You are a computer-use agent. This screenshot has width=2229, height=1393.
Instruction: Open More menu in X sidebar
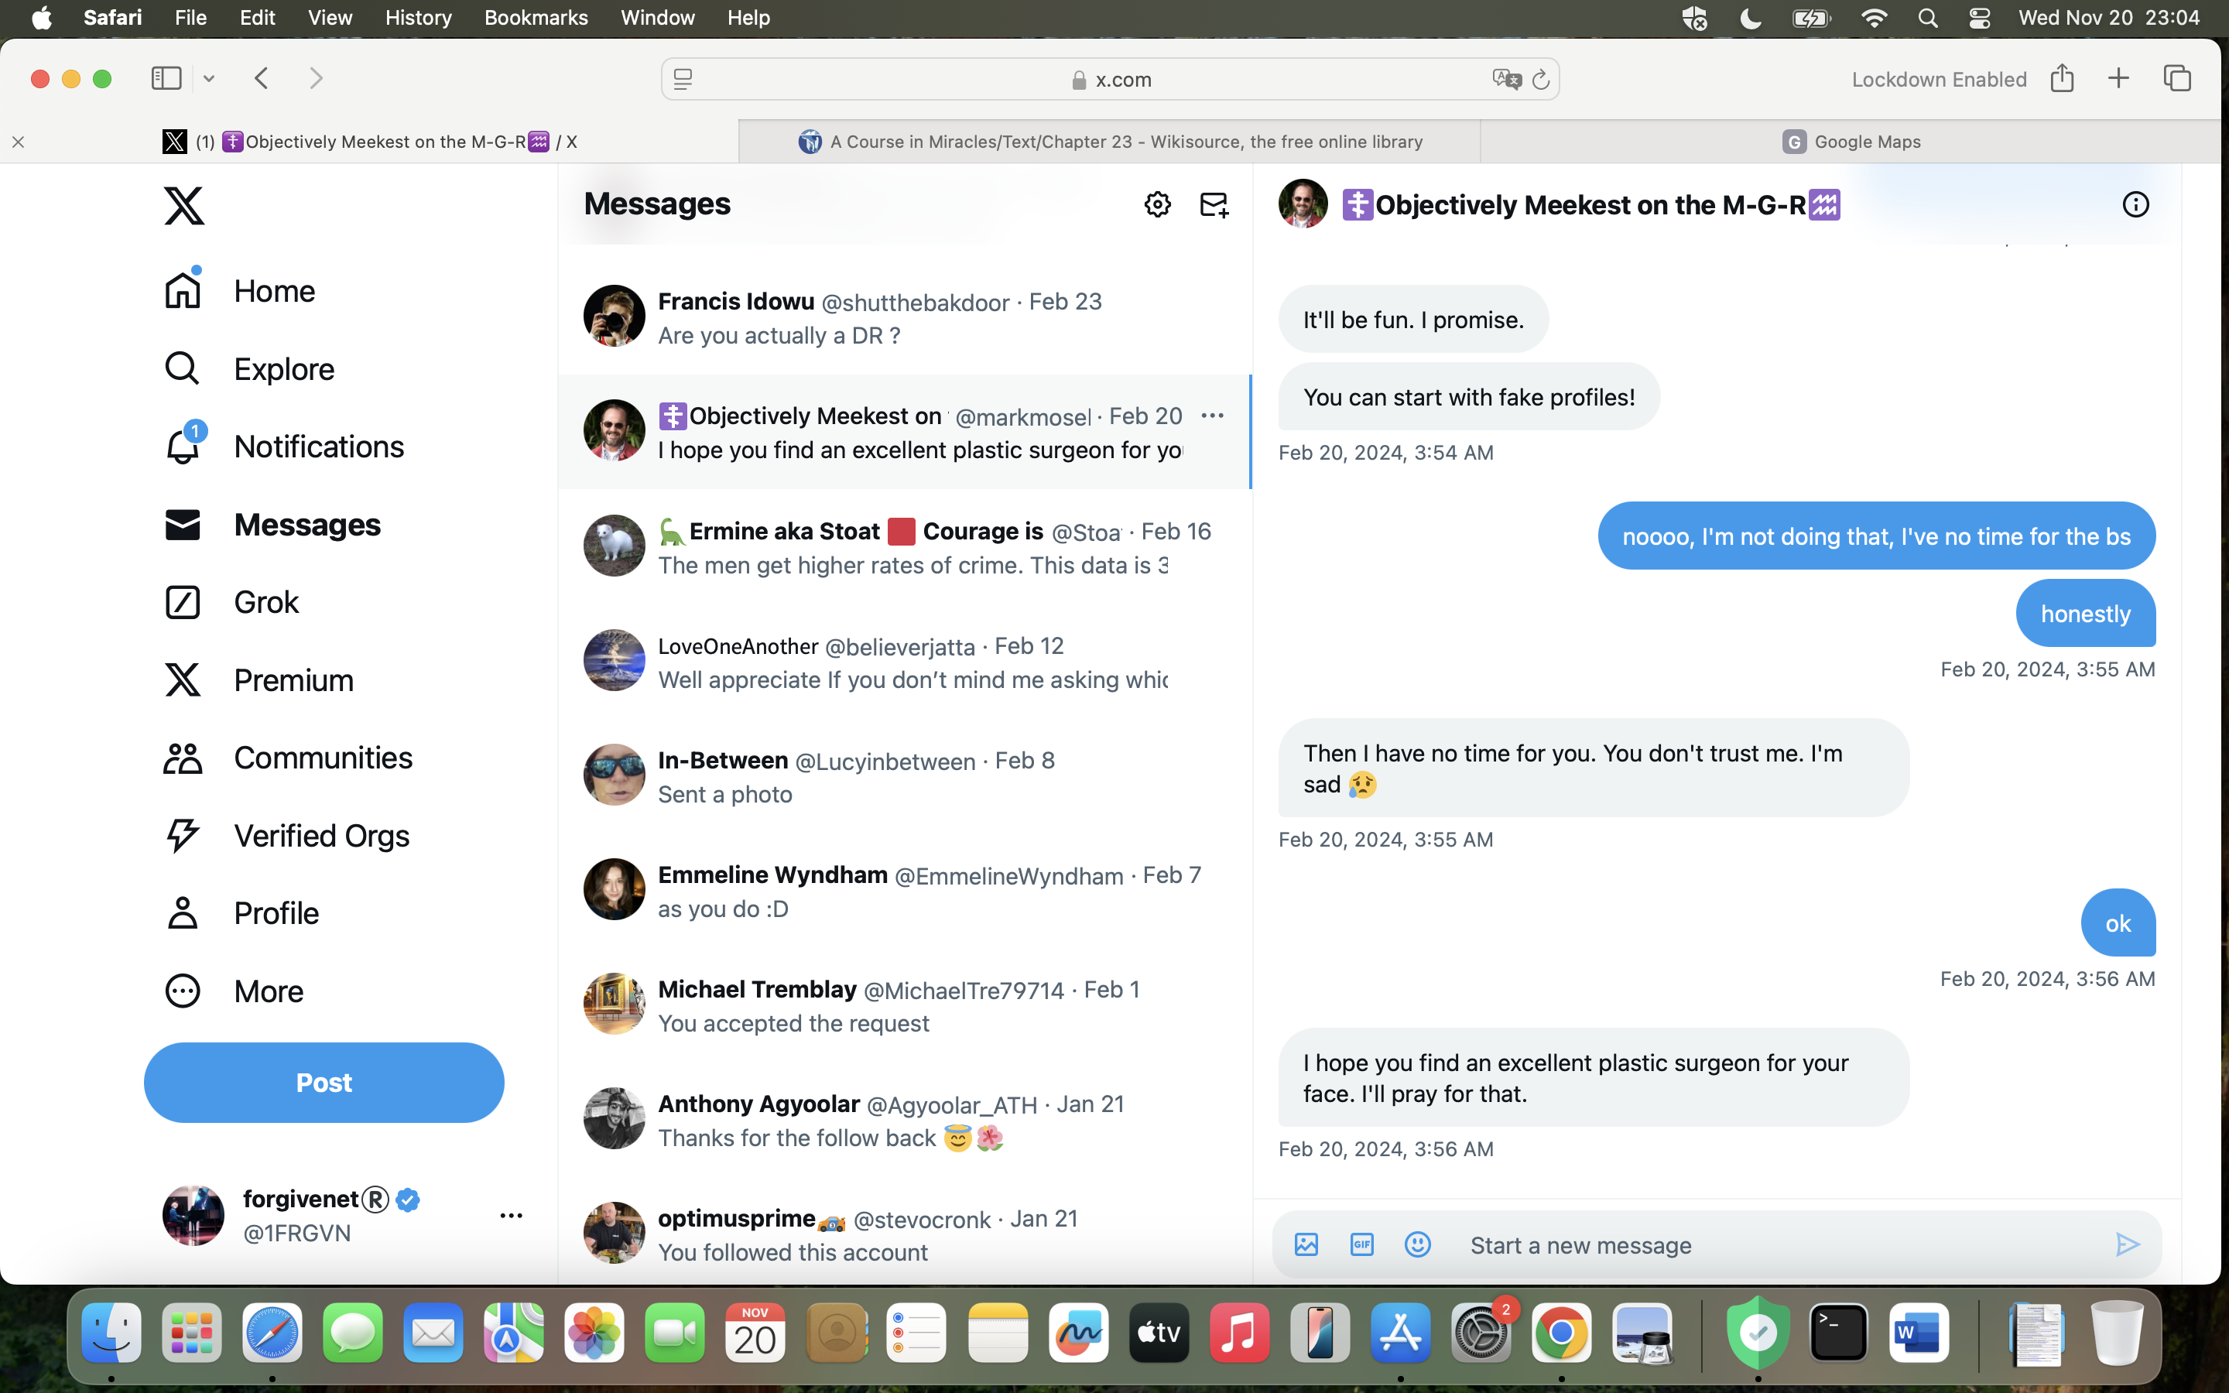pos(233,991)
